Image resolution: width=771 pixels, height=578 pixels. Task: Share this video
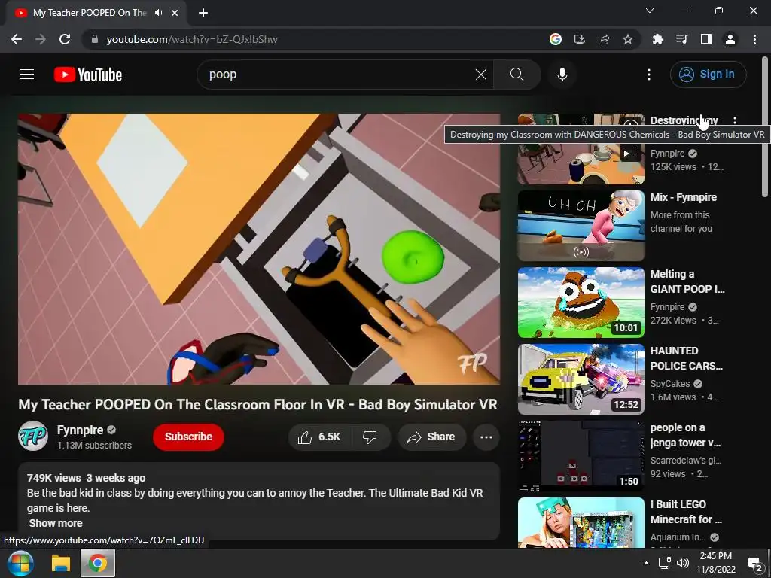(431, 437)
